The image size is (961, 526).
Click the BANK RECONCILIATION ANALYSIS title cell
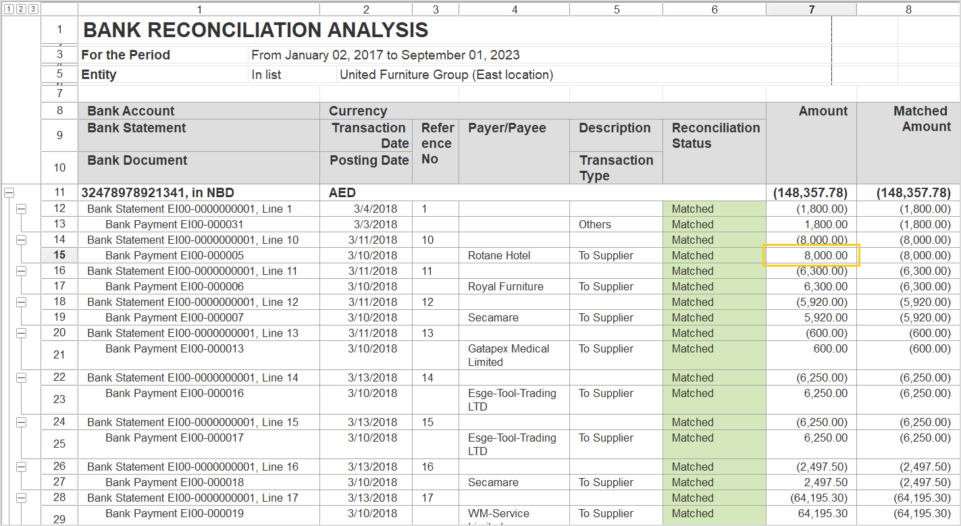click(x=255, y=30)
